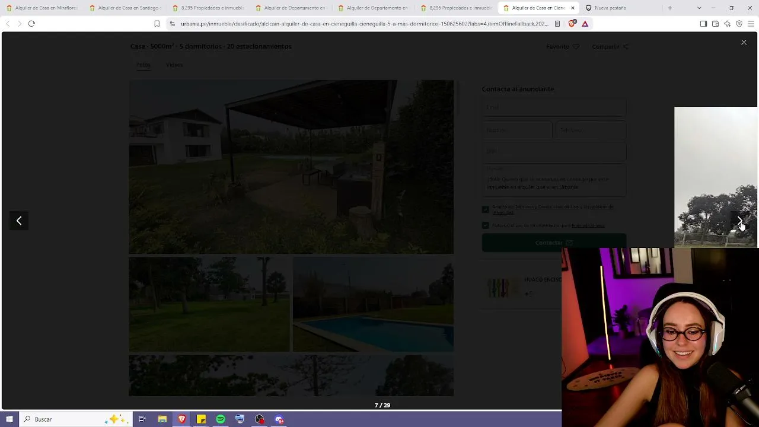Click the 'Contacta al anunciante' heading
The image size is (759, 427).
518,89
